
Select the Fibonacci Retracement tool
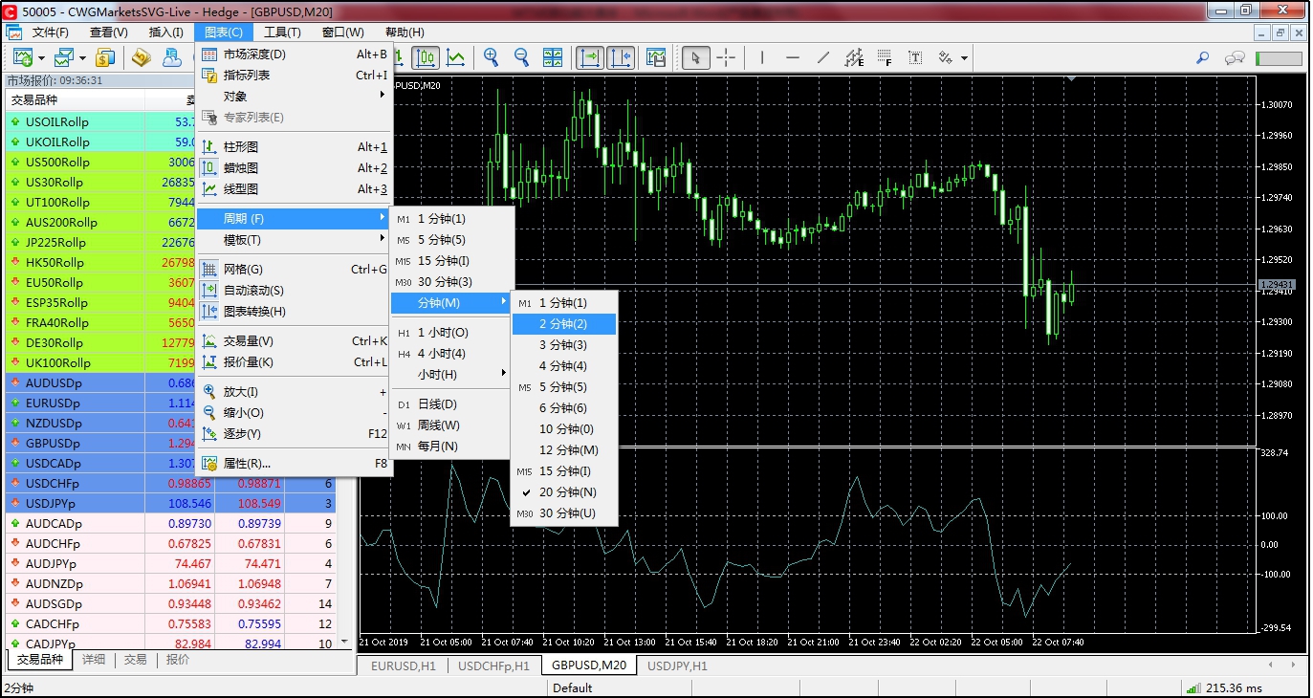point(885,58)
